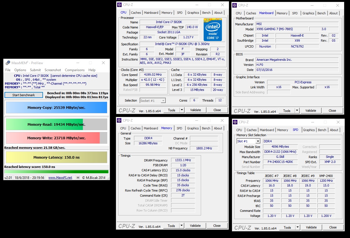Switch to Bench tab in CPU window
The image size is (350, 238).
[x=206, y=13]
